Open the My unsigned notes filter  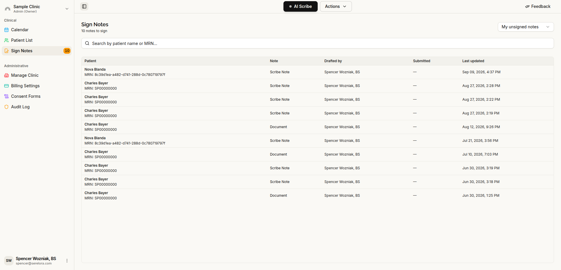[x=526, y=27]
